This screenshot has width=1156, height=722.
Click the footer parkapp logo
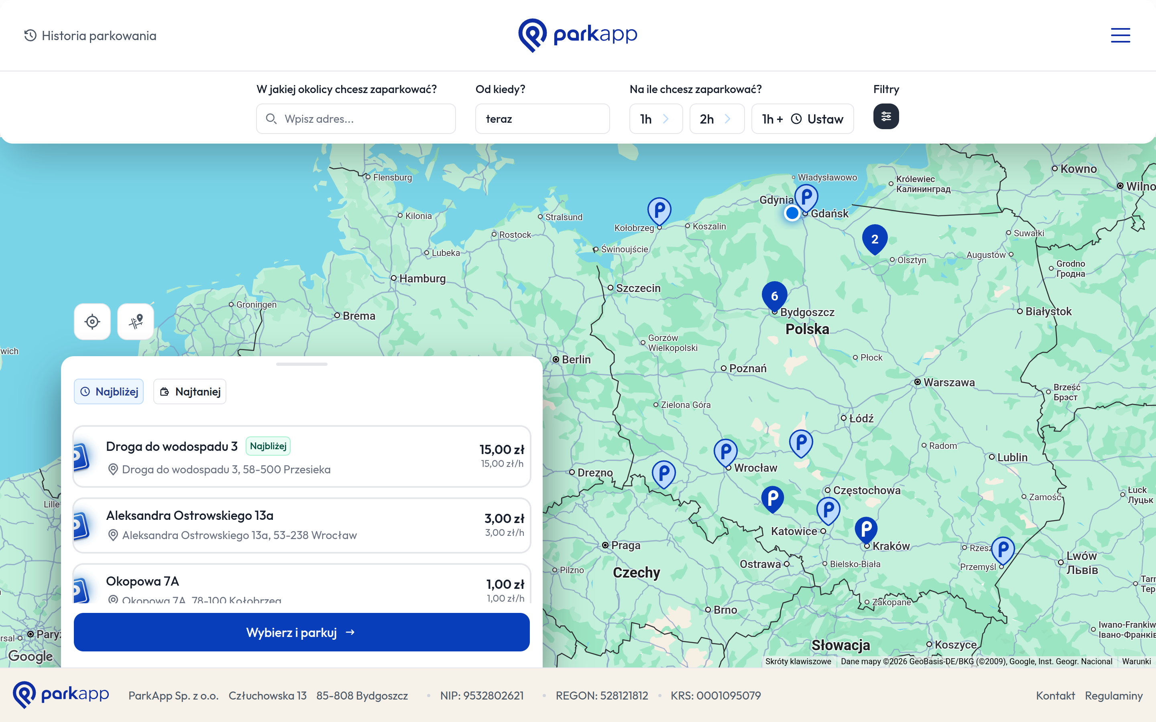61,695
